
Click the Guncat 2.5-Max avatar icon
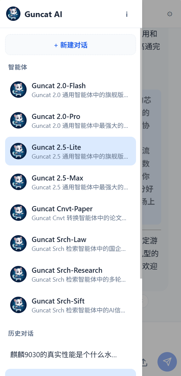click(18, 182)
